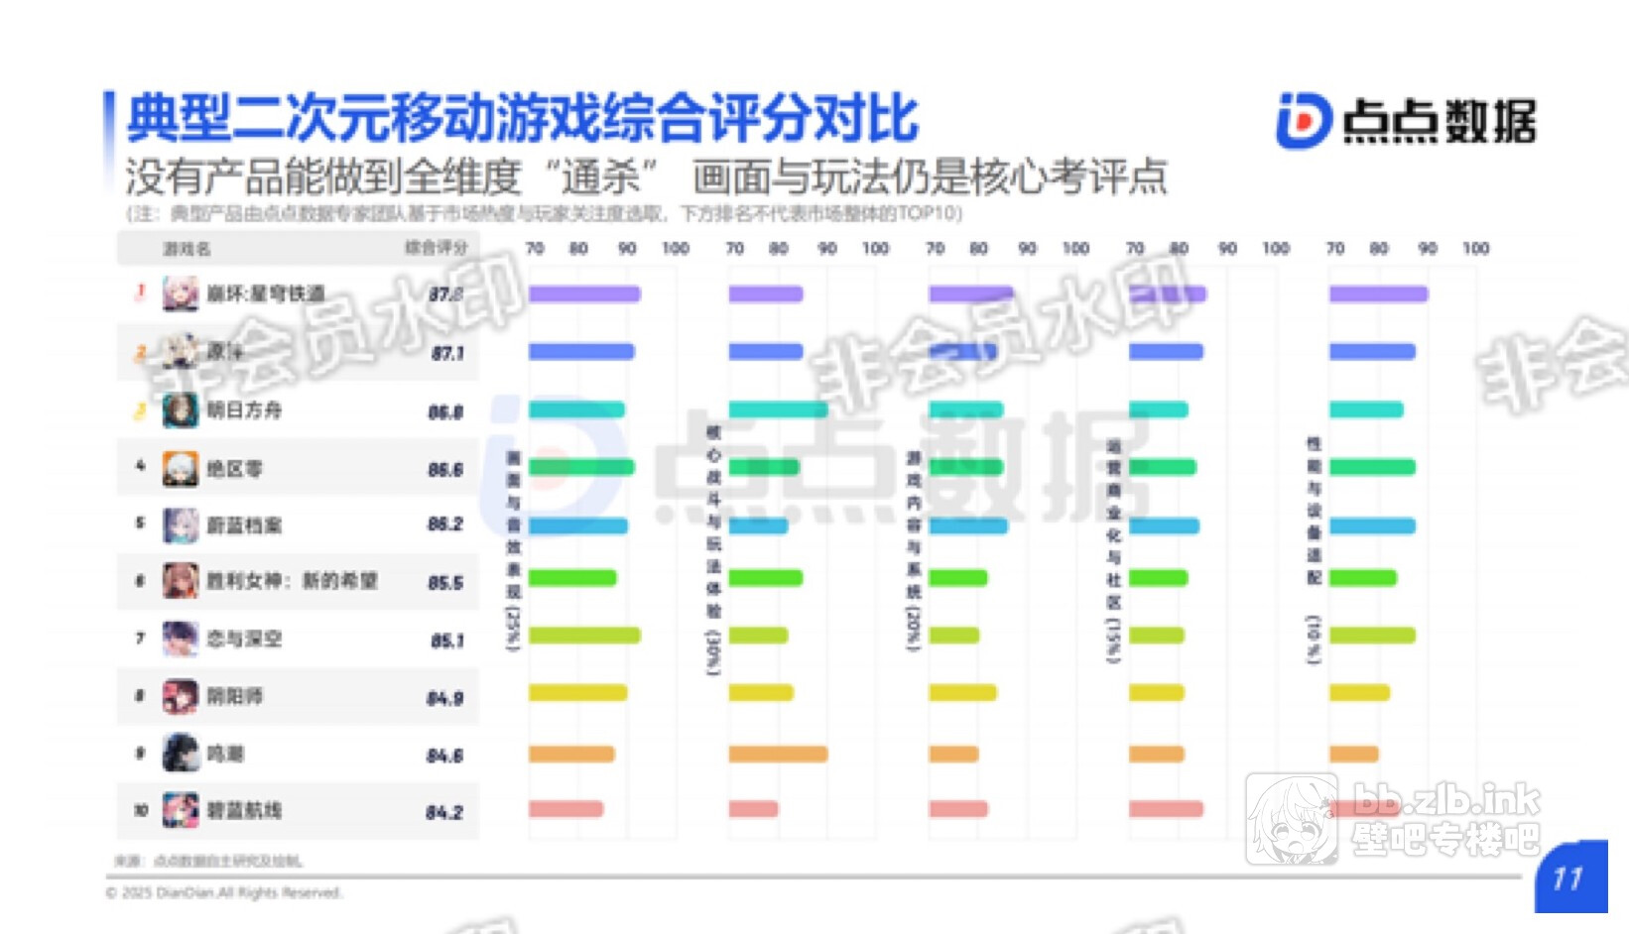
Task: Select the score 84.2 for 碧蓝航线
Action: 445,813
